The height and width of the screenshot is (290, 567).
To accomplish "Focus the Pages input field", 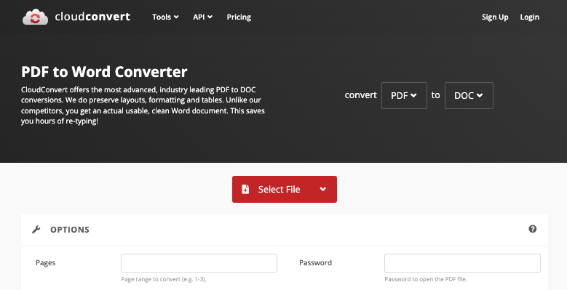I will point(199,263).
